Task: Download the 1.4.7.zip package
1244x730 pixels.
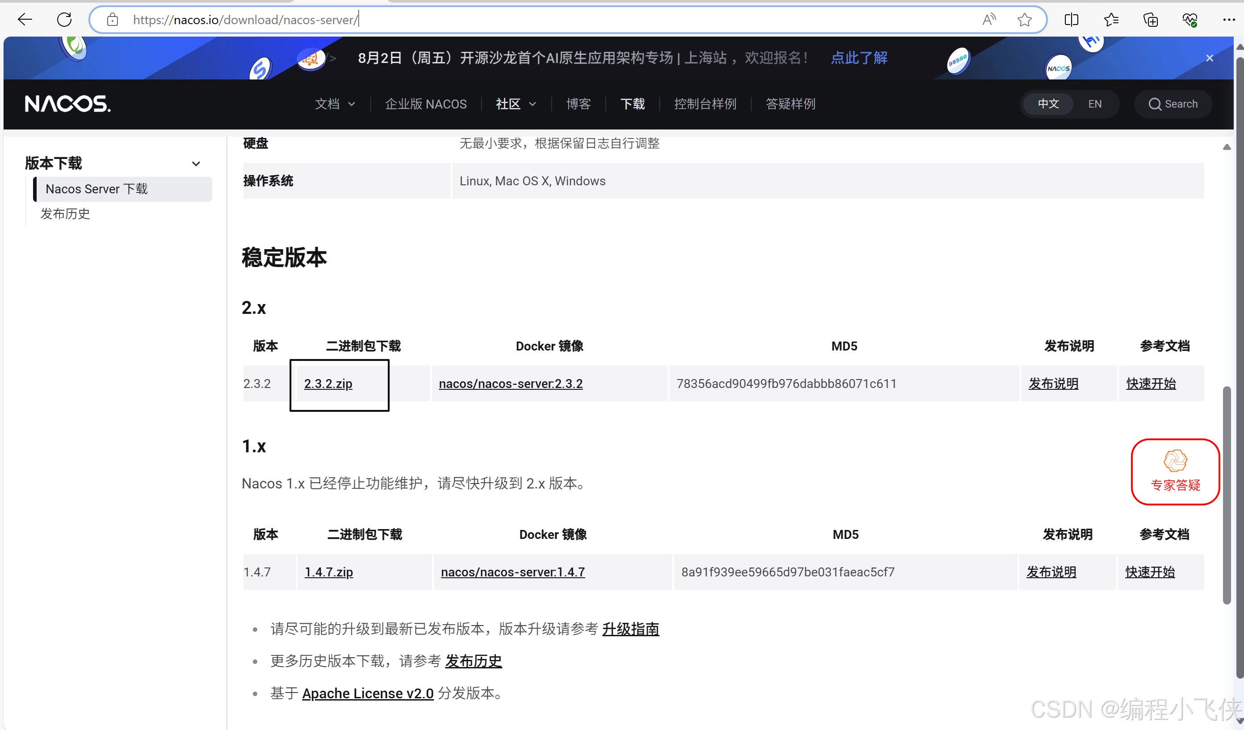Action: point(329,572)
